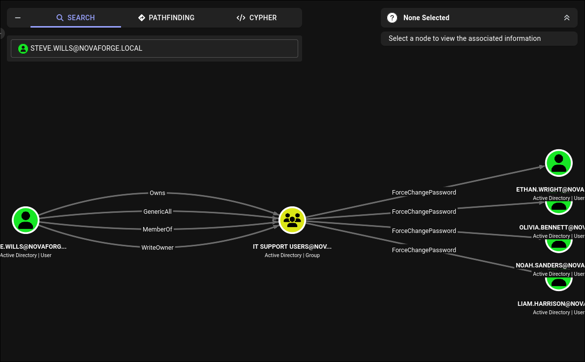Select the IT SUPPORT USERS group node
The width and height of the screenshot is (585, 362).
pyautogui.click(x=292, y=220)
